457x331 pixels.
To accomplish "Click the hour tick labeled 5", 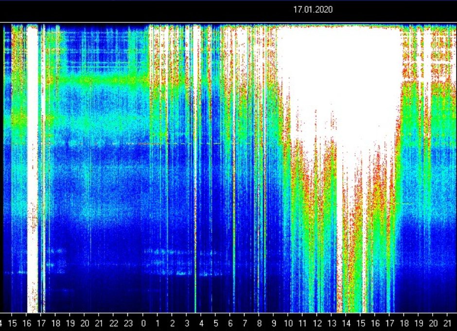I will (x=216, y=323).
